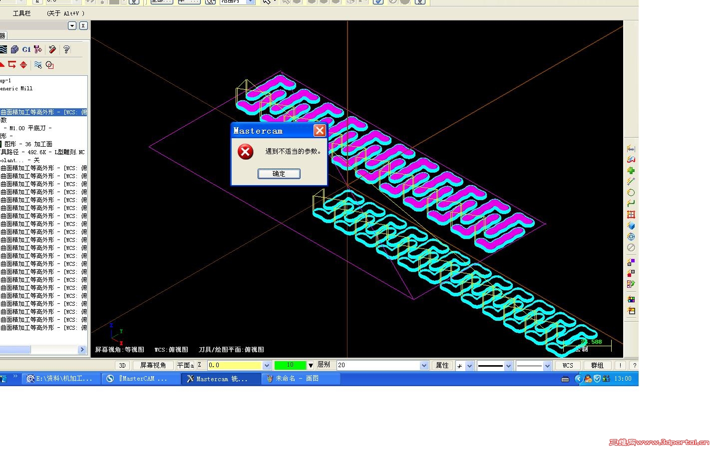Click the exclamation mark status button
Screen dimensions: 719x449
[620, 365]
